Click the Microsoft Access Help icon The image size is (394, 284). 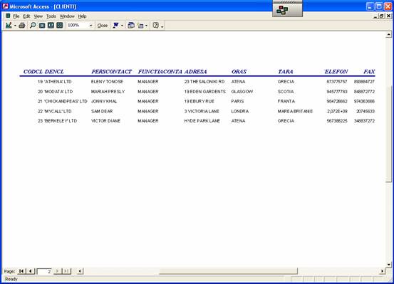156,25
